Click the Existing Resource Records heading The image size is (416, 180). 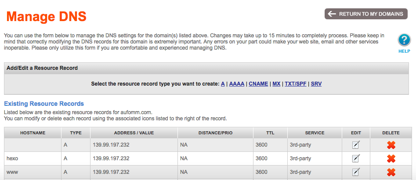pos(44,104)
